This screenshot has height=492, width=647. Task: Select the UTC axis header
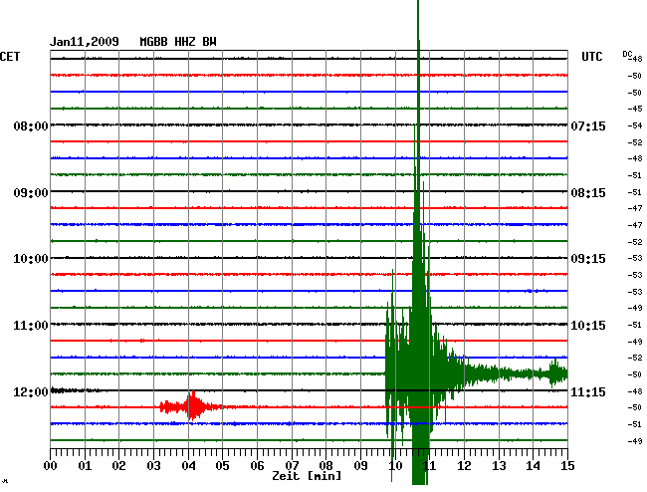[x=591, y=57]
